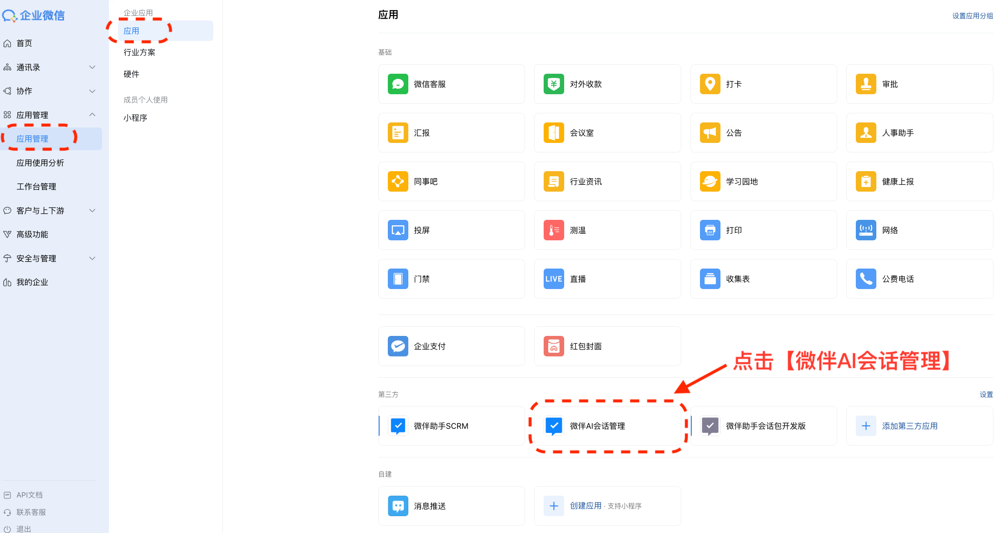Go to 首页 in the sidebar

click(24, 43)
